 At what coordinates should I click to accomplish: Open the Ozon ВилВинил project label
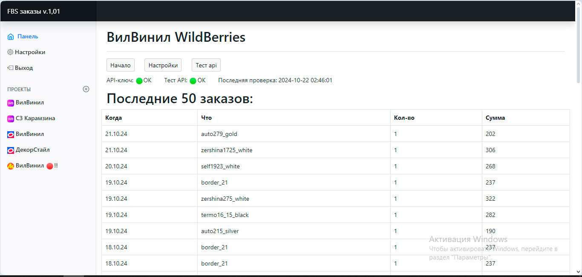point(30,134)
